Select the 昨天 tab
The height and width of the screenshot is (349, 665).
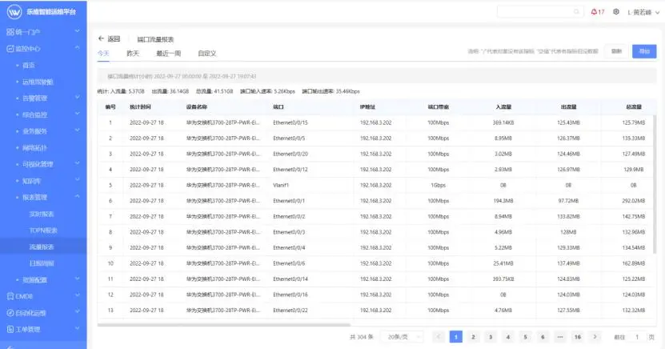[x=133, y=54]
